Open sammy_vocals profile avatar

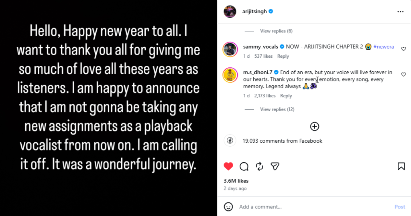230,49
